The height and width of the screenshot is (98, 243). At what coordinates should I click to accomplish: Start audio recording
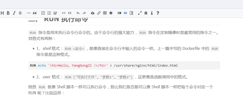pos(111,13)
